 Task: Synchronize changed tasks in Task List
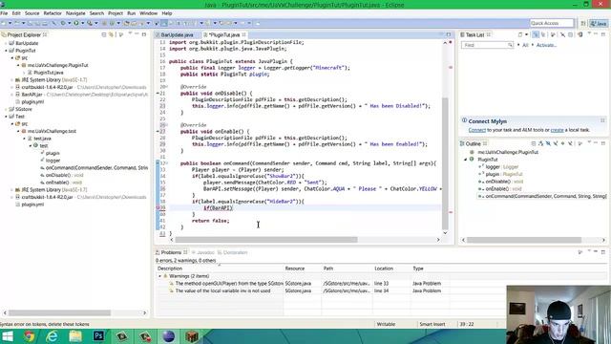coord(579,34)
